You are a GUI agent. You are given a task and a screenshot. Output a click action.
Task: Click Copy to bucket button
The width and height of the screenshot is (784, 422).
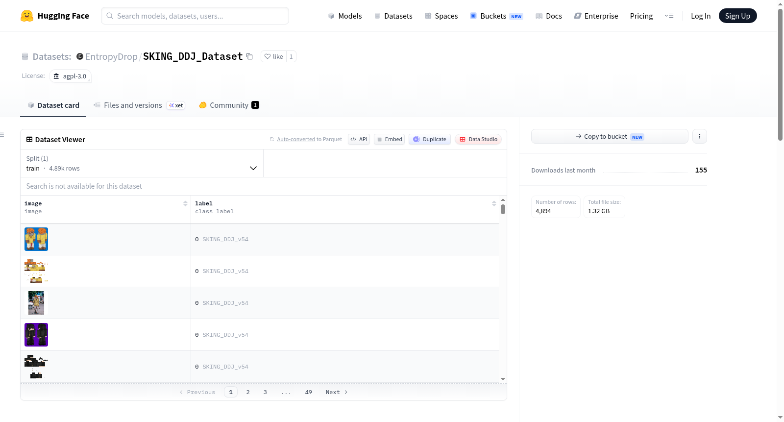point(610,136)
